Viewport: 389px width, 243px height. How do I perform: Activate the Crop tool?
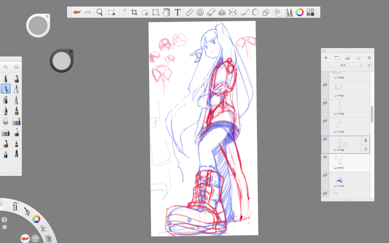pos(134,12)
